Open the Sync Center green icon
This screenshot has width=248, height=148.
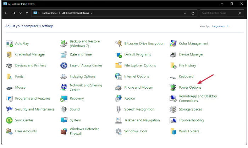(9, 120)
